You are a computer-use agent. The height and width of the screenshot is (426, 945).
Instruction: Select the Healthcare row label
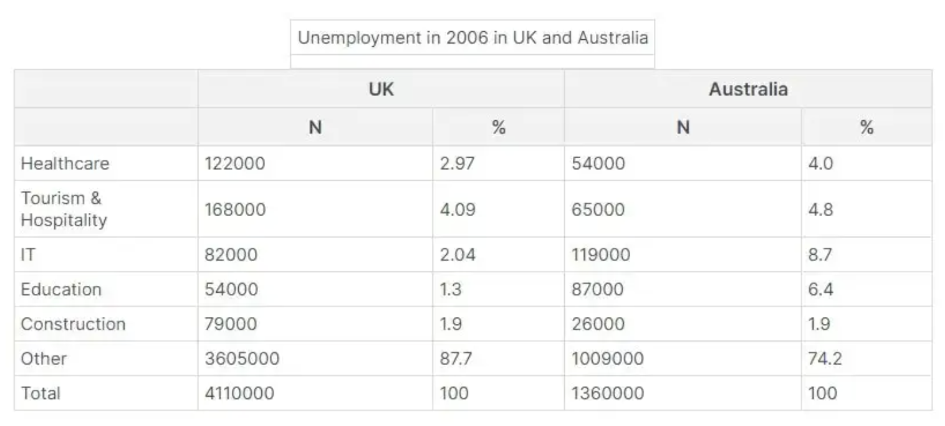pyautogui.click(x=65, y=164)
